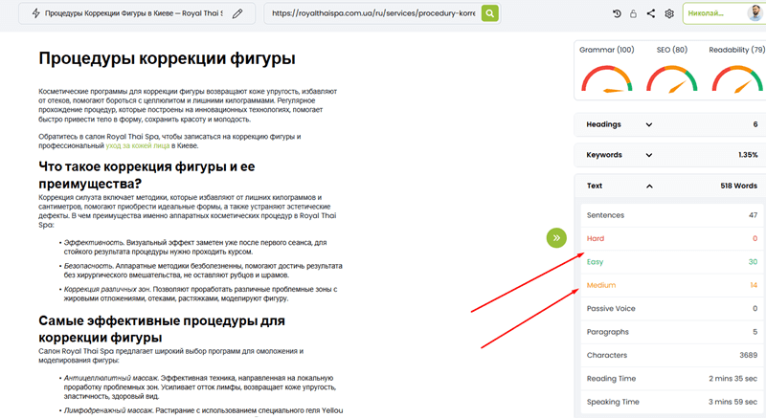Collapse sidebar with green double-arrow button
The height and width of the screenshot is (418, 766).
(x=556, y=238)
